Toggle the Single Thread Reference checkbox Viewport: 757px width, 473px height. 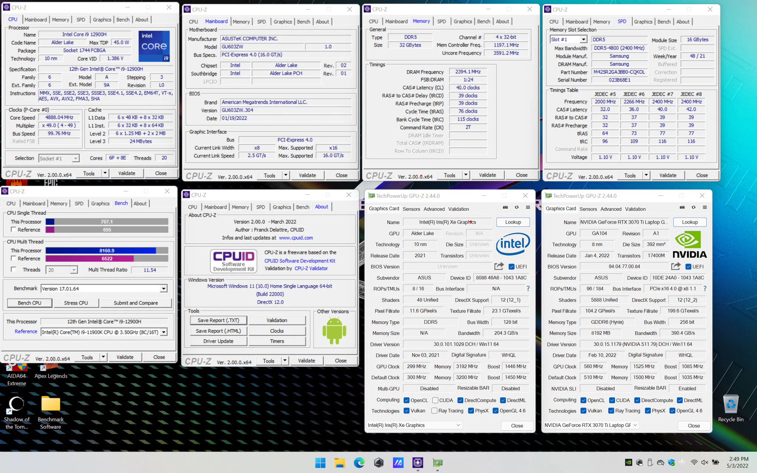click(x=13, y=229)
